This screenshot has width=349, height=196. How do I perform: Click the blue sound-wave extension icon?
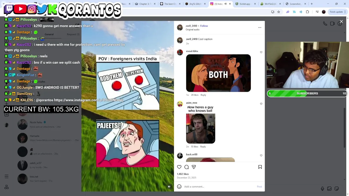pos(301,12)
